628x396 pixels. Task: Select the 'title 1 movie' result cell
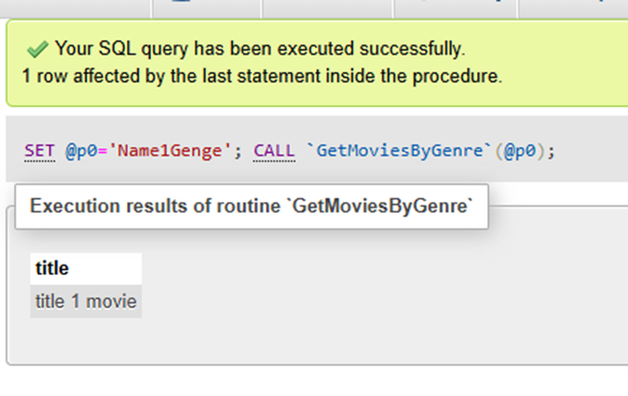pos(86,302)
